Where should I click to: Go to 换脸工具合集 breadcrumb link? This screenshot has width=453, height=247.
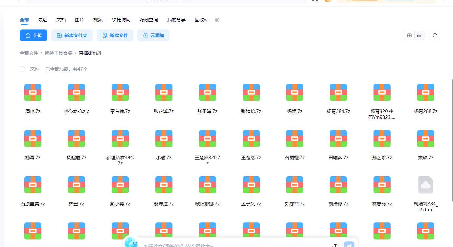coord(58,53)
